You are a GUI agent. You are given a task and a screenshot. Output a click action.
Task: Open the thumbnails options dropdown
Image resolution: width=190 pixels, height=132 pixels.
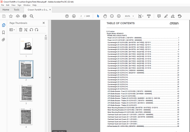pos(12,30)
